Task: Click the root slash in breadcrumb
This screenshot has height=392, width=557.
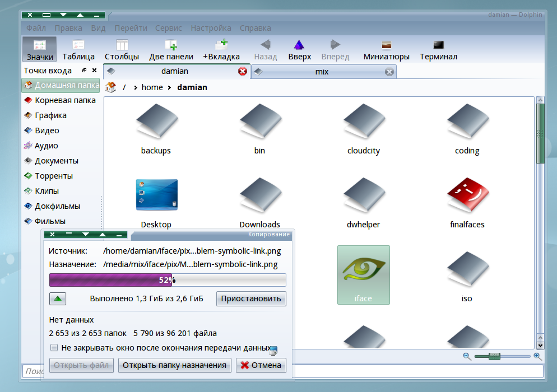Action: tap(124, 87)
